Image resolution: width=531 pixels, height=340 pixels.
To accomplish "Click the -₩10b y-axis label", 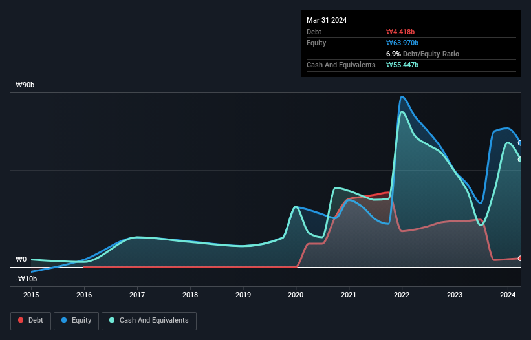I will point(26,279).
